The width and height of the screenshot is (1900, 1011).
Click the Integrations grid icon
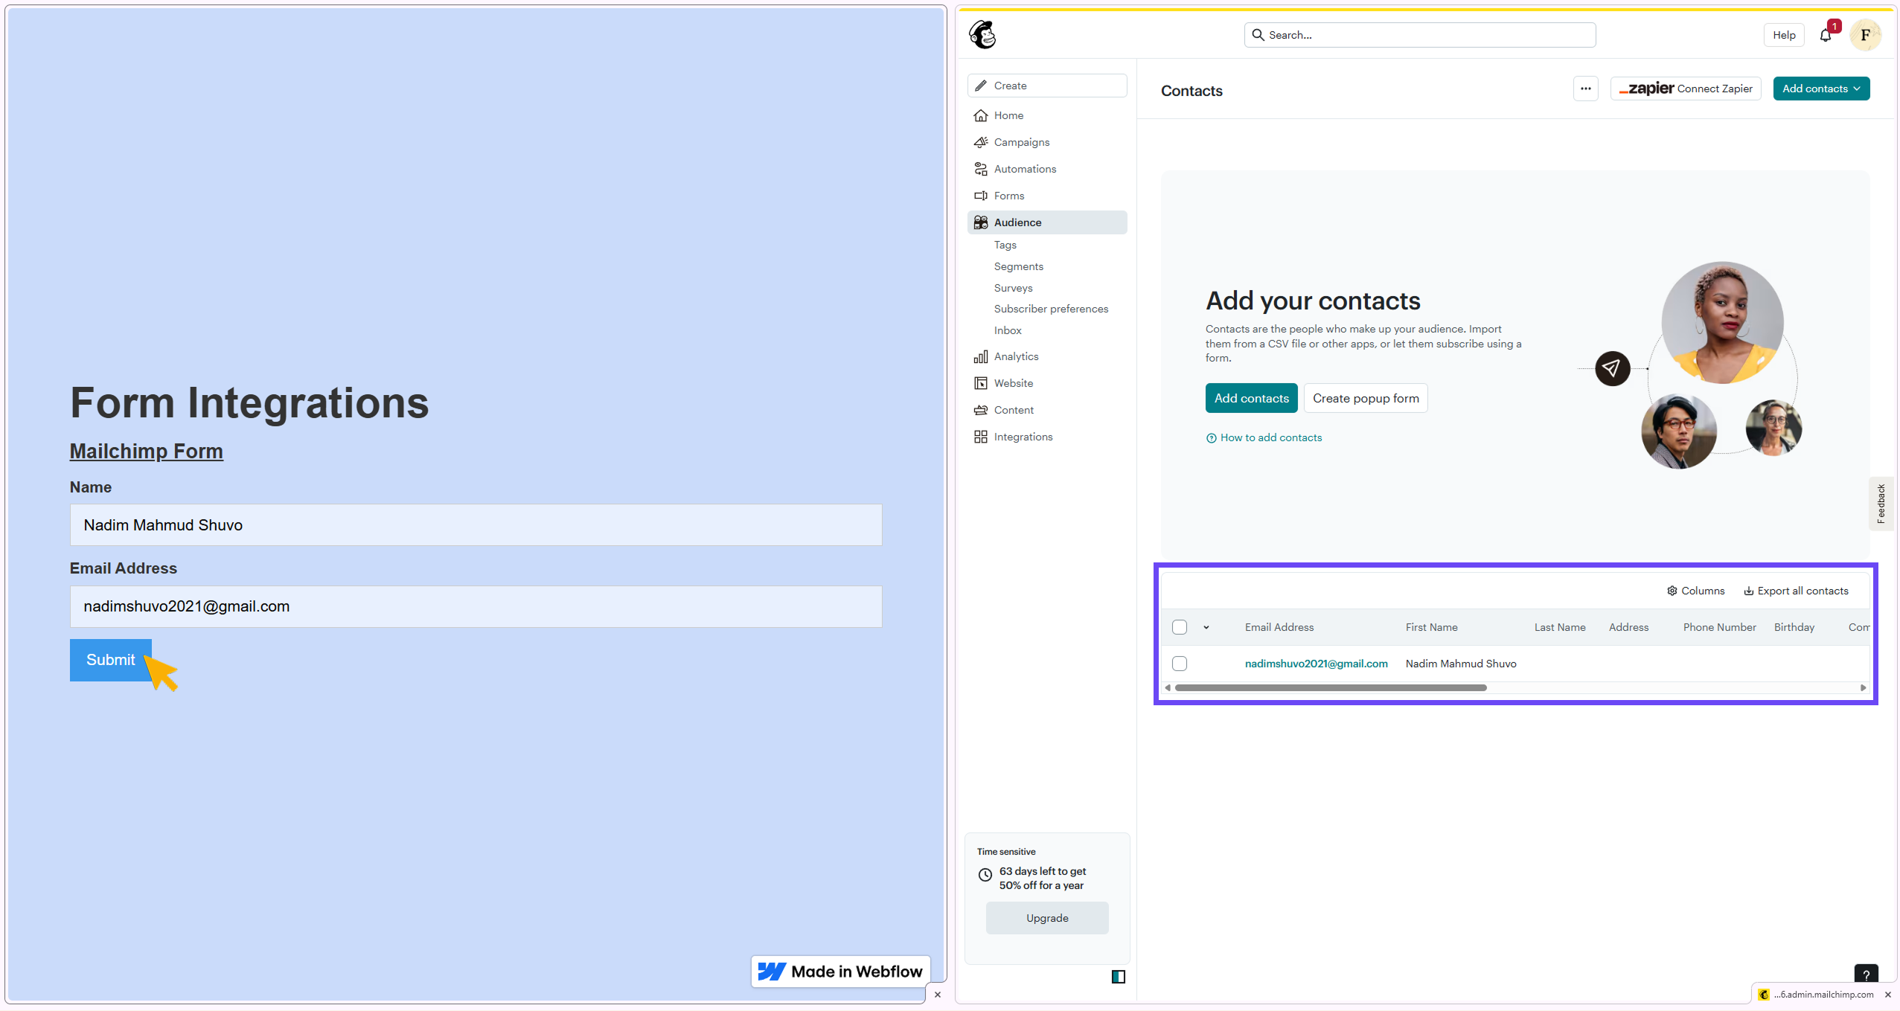[x=981, y=437]
